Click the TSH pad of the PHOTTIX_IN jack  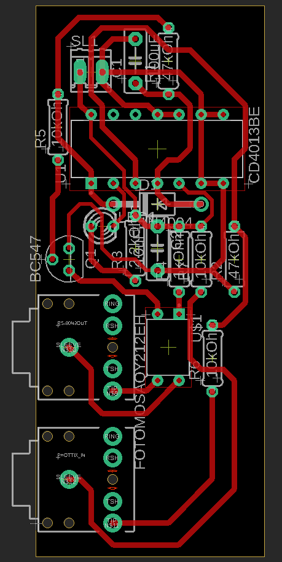[112, 501]
